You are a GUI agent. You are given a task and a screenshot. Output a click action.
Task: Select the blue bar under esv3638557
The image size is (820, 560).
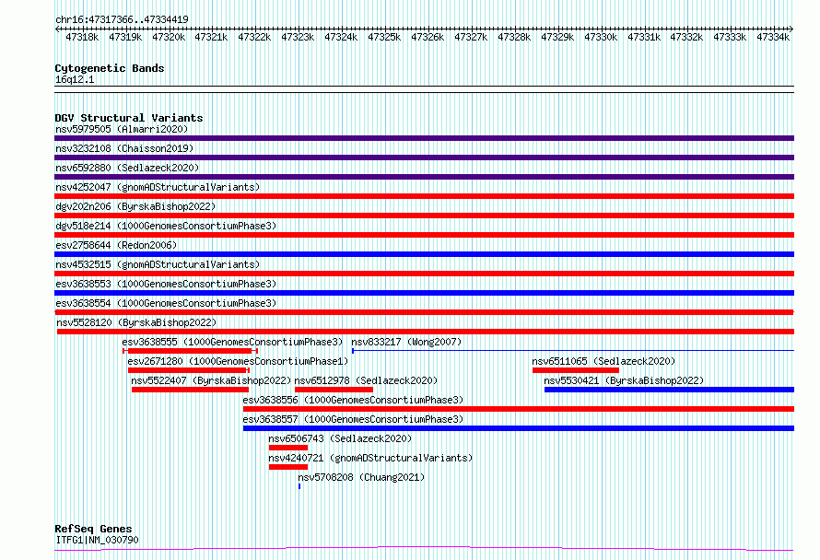point(519,428)
